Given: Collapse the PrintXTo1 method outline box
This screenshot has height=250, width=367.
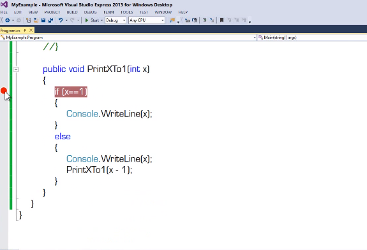Looking at the screenshot, I should (x=16, y=69).
